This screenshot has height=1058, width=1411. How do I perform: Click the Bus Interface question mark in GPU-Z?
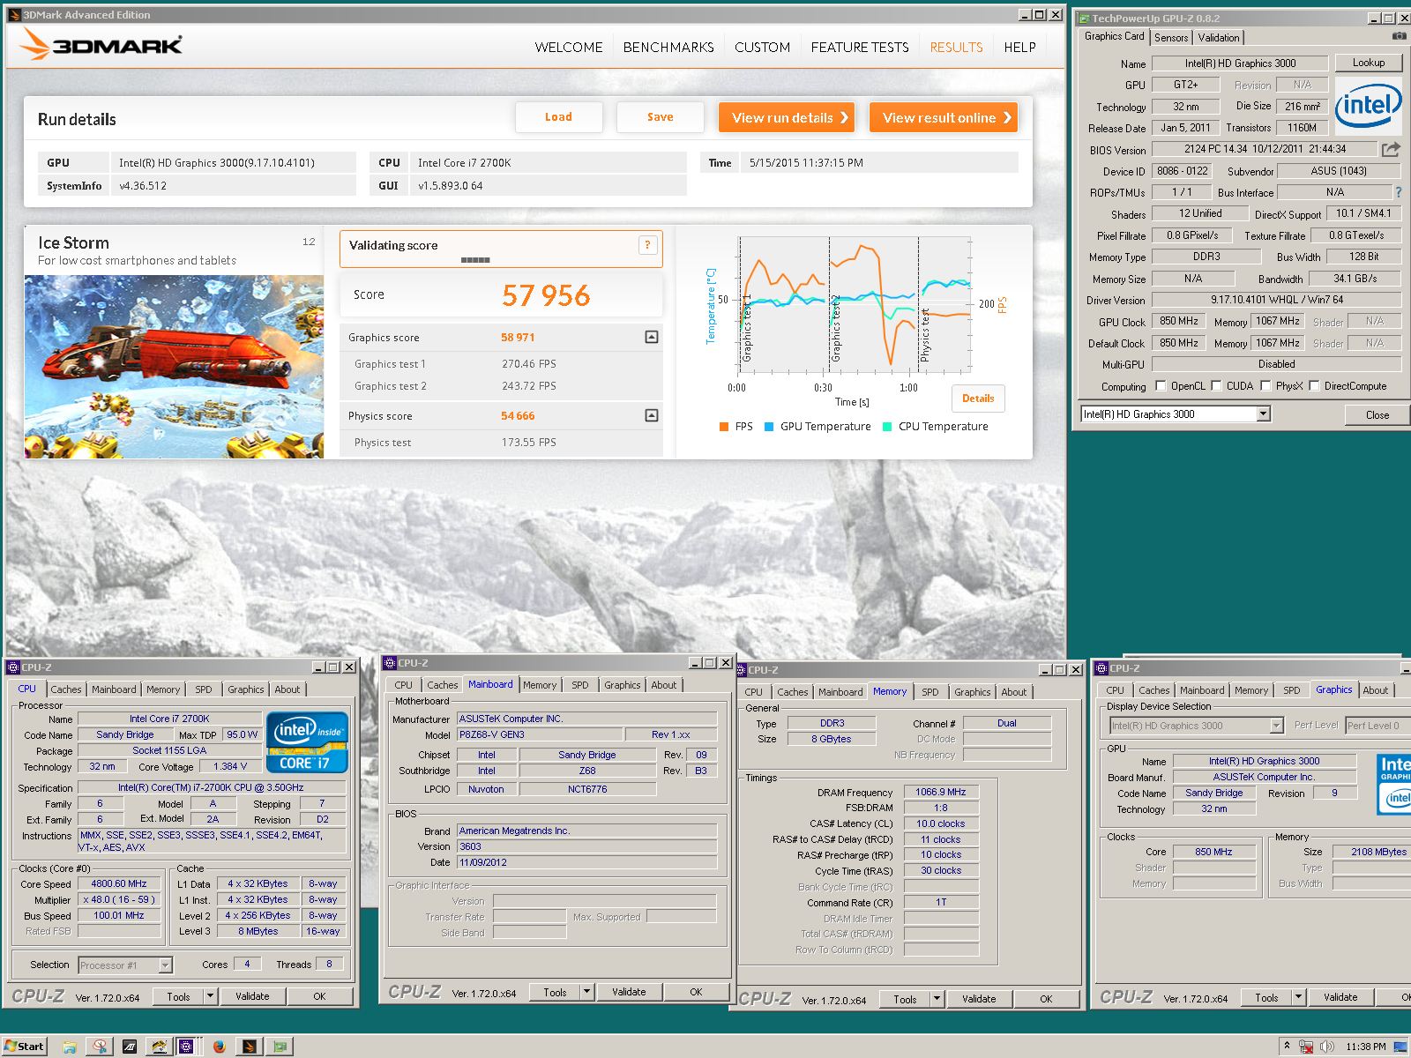[x=1399, y=192]
